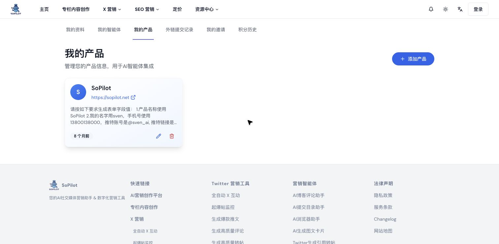This screenshot has height=244, width=499.
Task: Click the round S avatar on product card
Action: pyautogui.click(x=78, y=92)
